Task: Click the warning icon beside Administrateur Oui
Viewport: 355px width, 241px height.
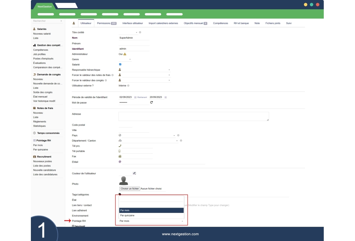Action: click(x=125, y=54)
